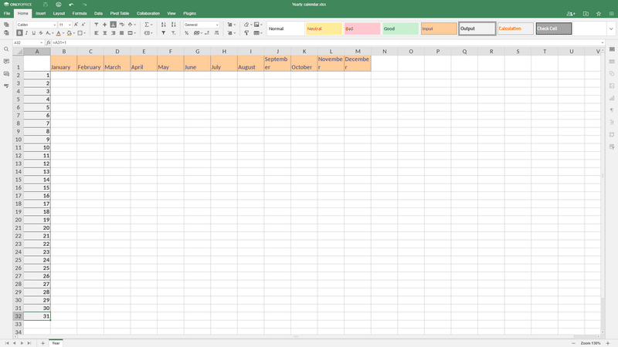Image resolution: width=618 pixels, height=347 pixels.
Task: Click the manage access rights icon
Action: pyautogui.click(x=571, y=13)
